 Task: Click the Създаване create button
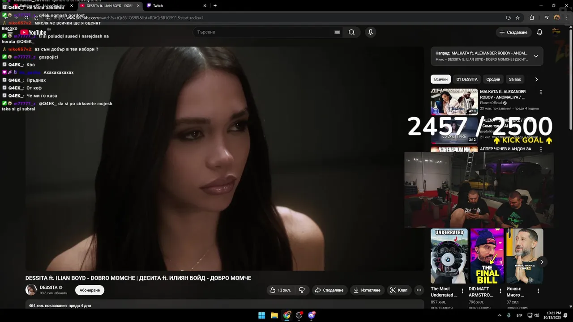[513, 32]
